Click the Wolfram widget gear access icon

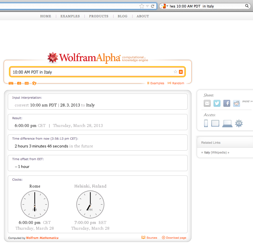pyautogui.click(x=239, y=123)
